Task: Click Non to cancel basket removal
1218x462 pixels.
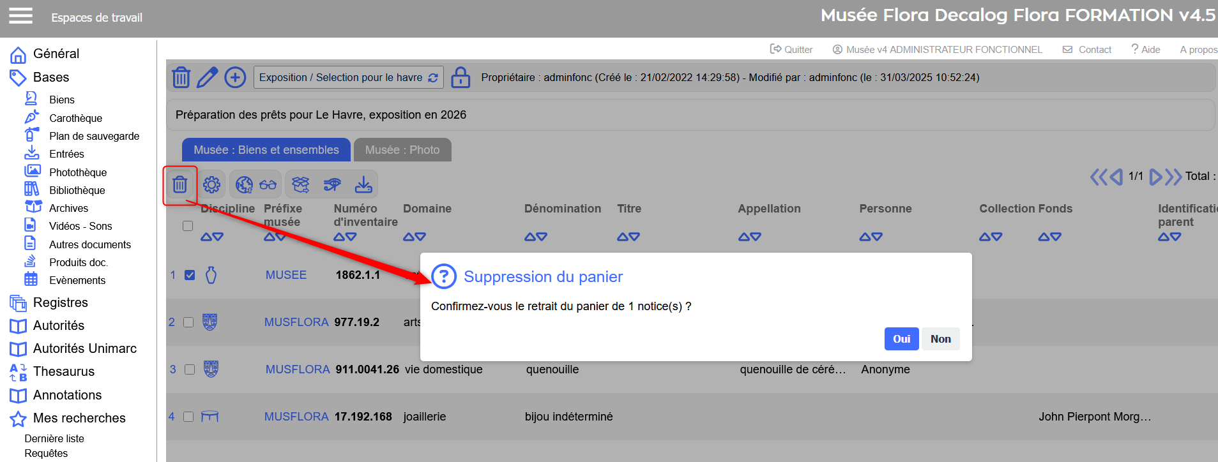Action: (940, 339)
